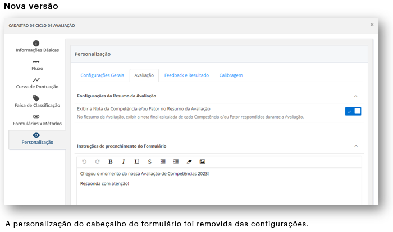Viewport: 393px width, 232px height.
Task: Open Curva de Pontuação section
Action: click(37, 83)
